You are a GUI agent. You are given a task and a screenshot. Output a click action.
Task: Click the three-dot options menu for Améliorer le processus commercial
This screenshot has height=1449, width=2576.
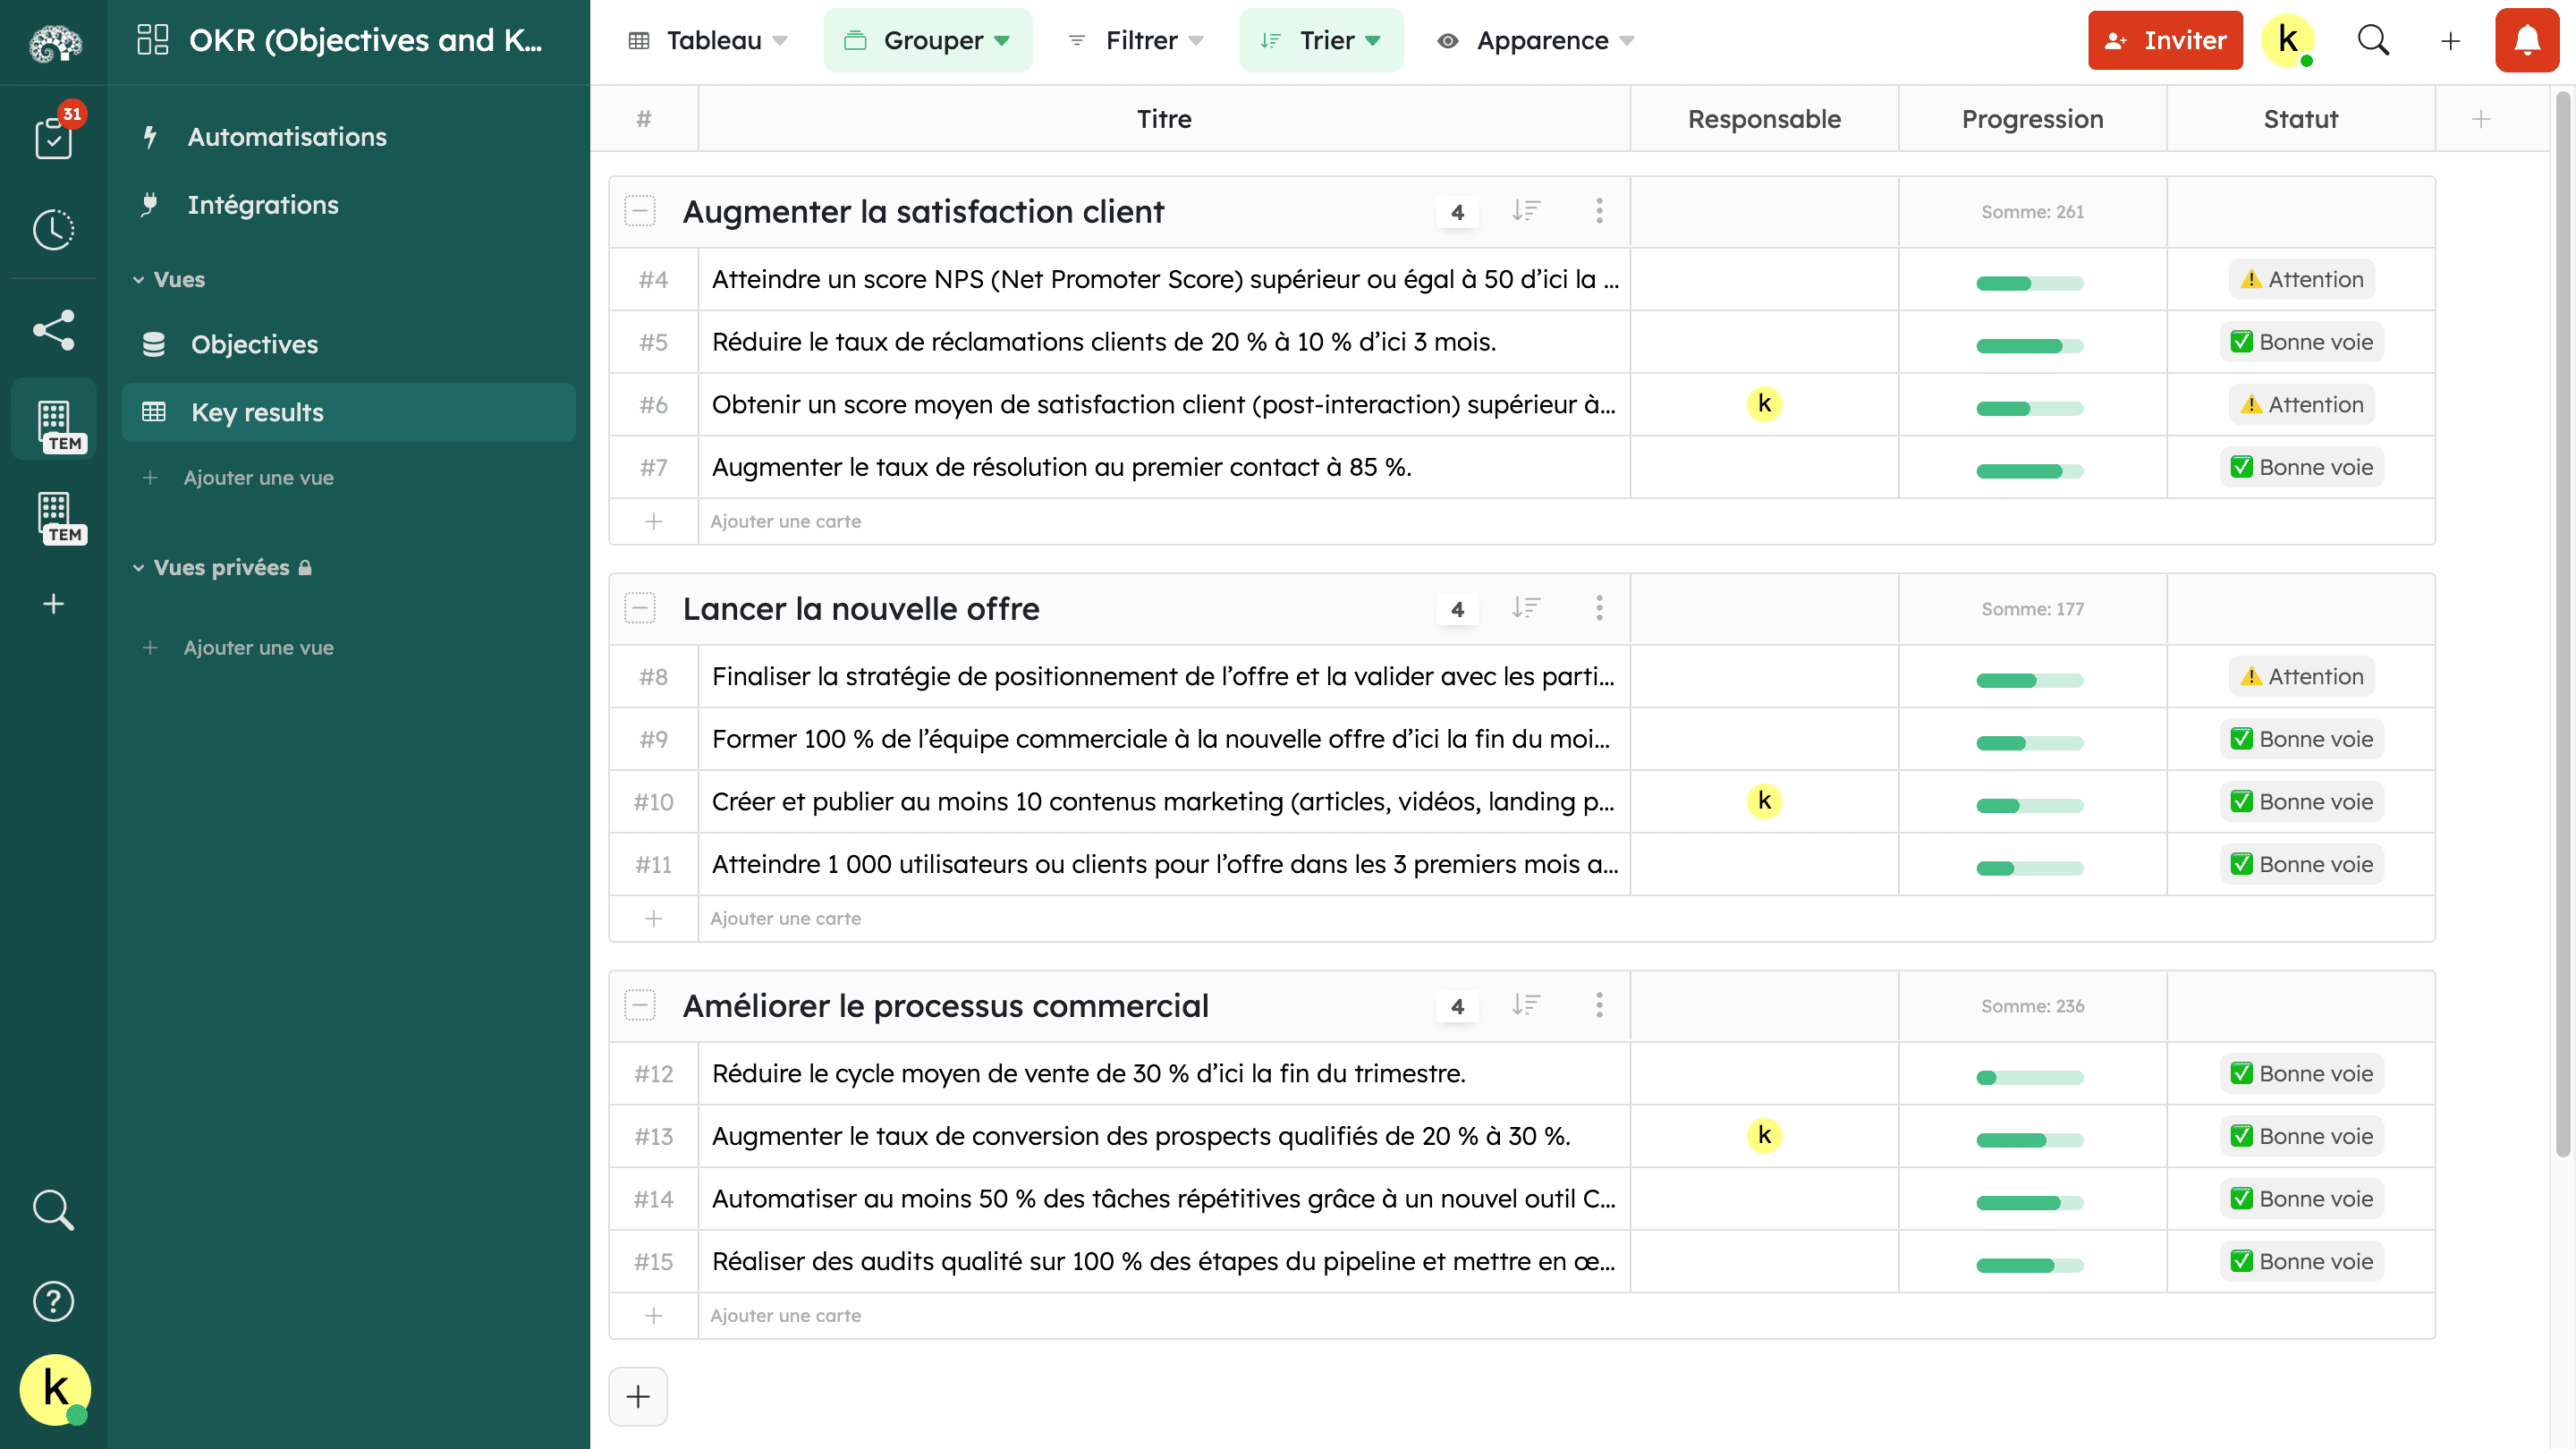[x=1599, y=1005]
